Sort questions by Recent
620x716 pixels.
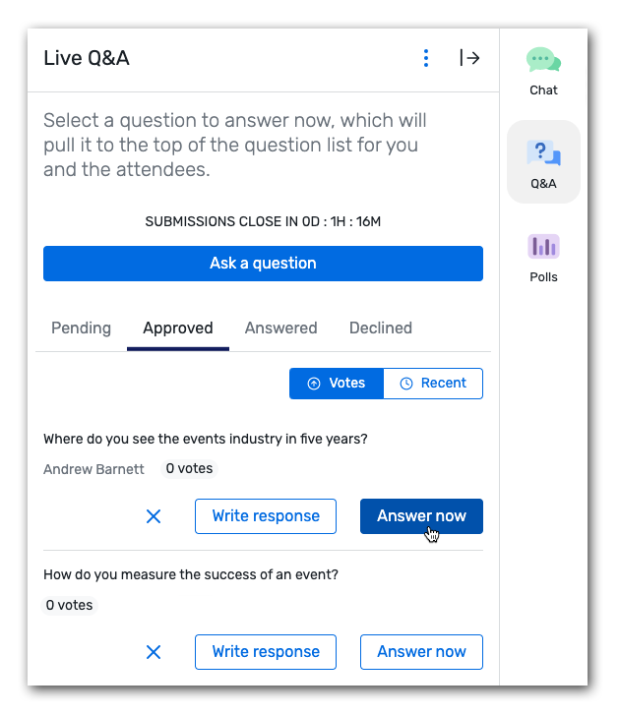point(433,384)
